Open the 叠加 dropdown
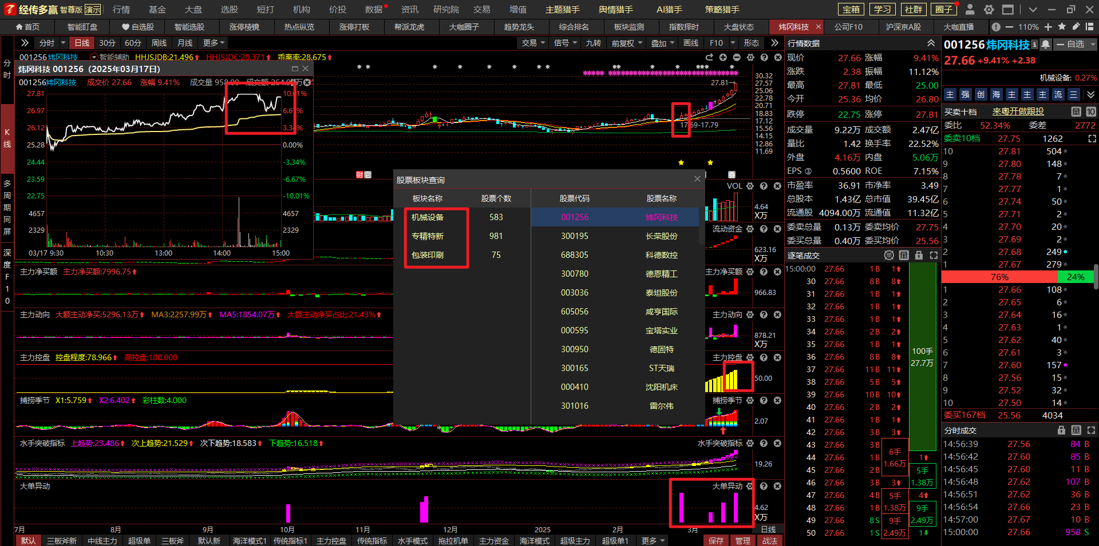 tap(662, 43)
